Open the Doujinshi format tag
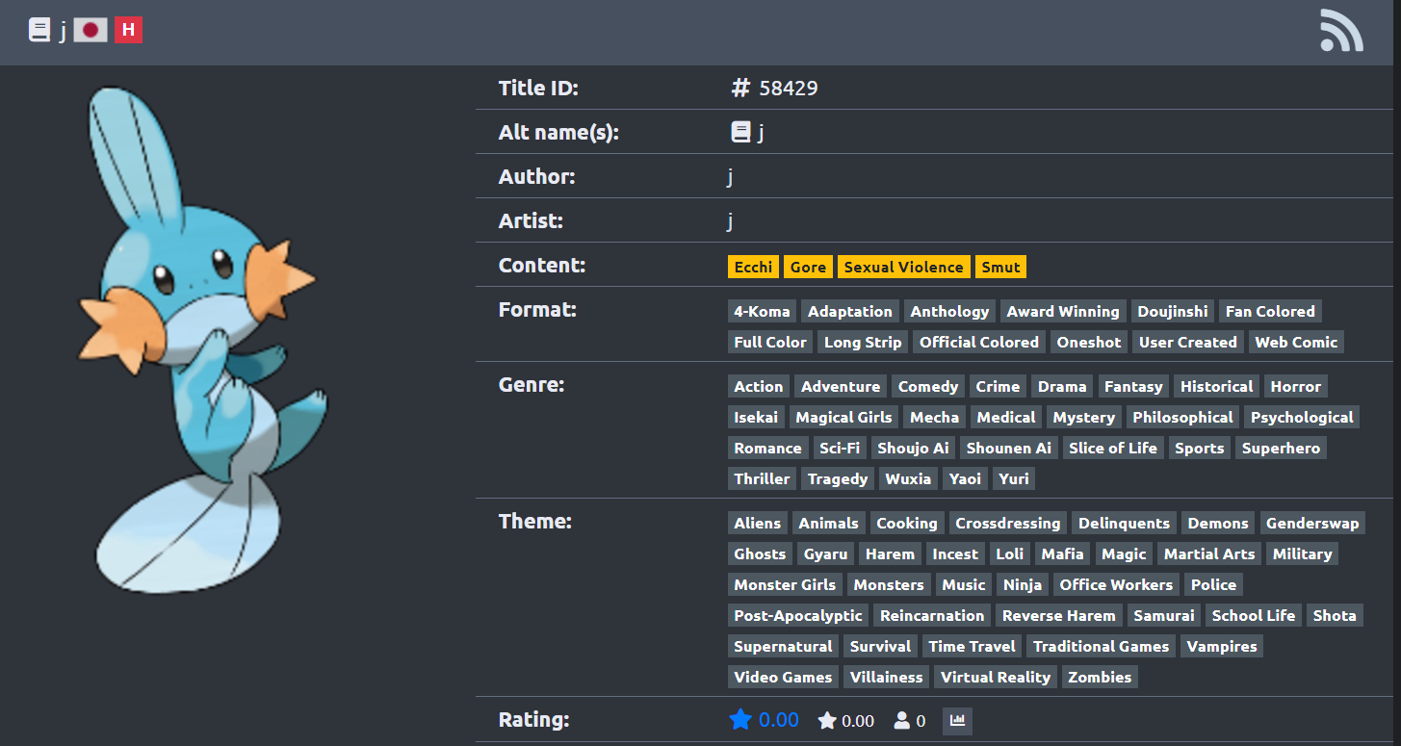Viewport: 1401px width, 746px height. coord(1172,312)
